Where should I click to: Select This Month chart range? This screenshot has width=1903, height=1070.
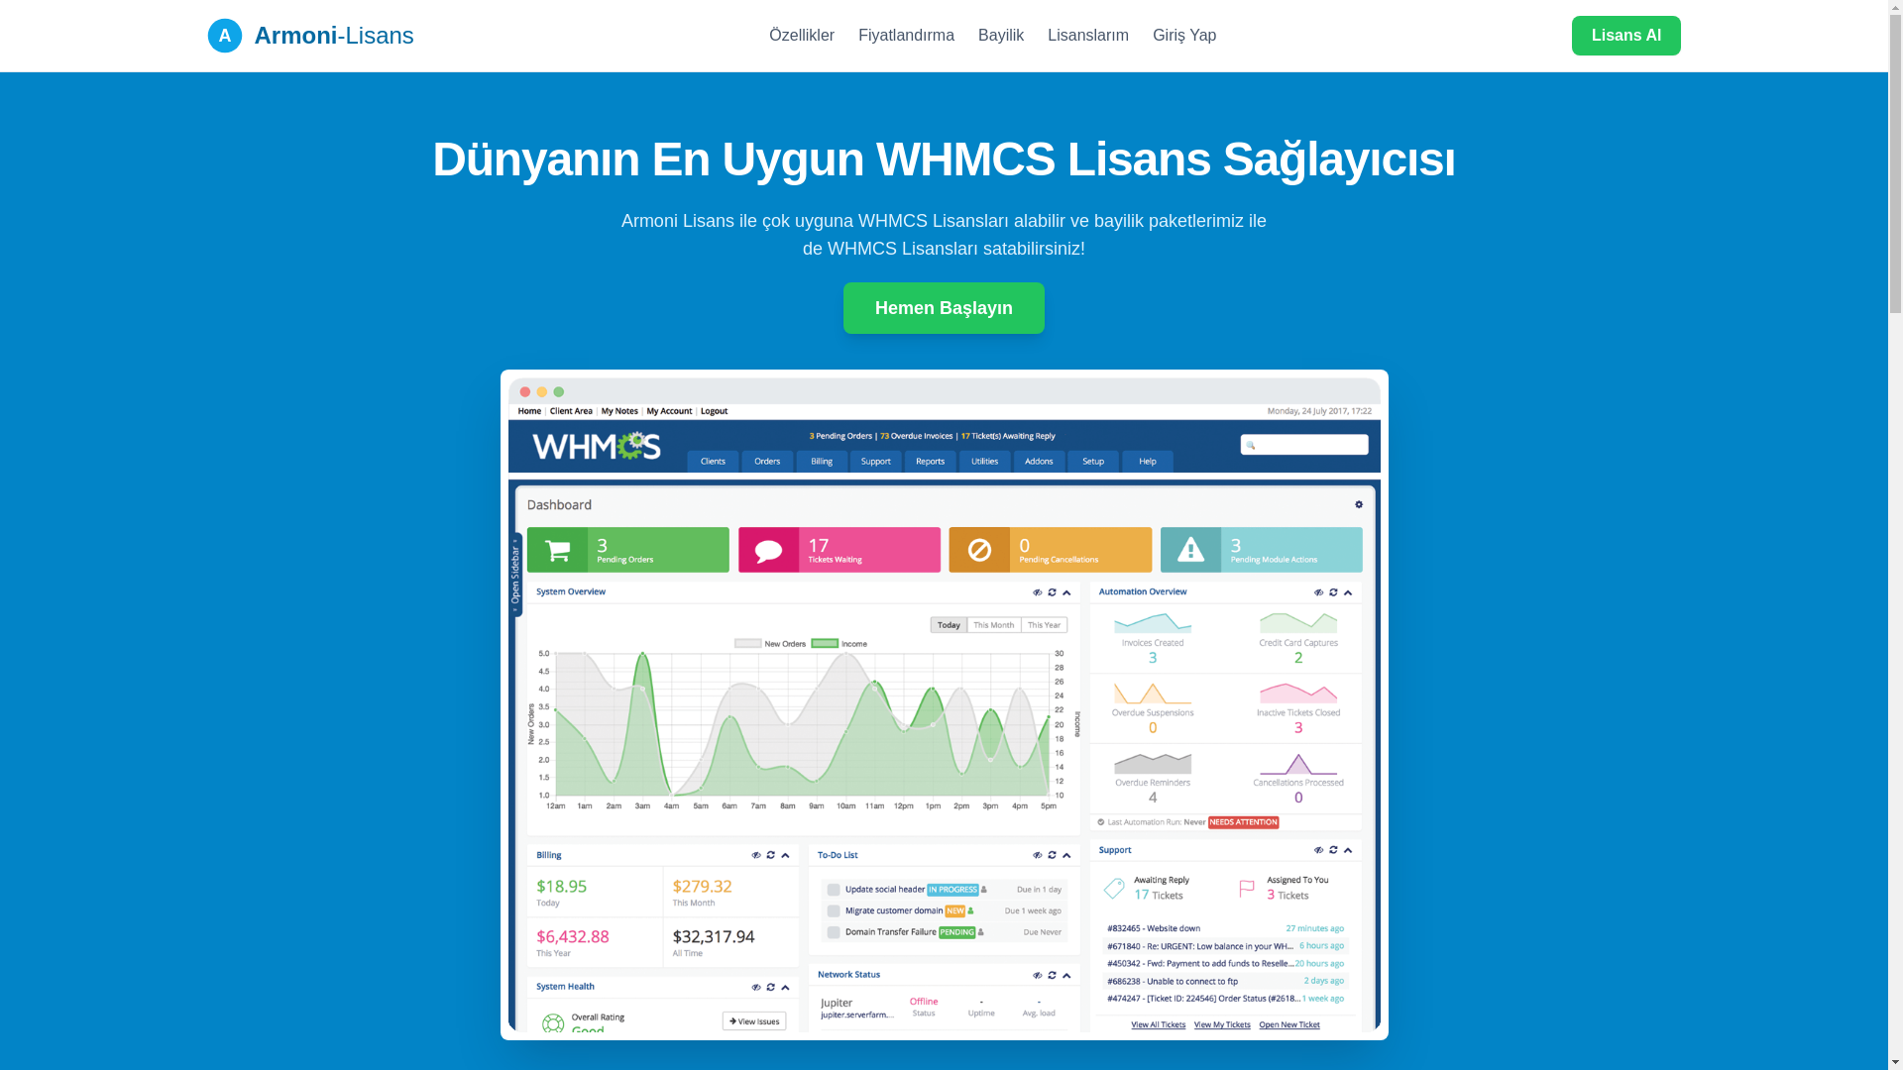pos(994,625)
